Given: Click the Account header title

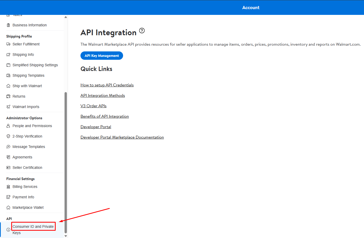Looking at the screenshot, I should tap(251, 8).
